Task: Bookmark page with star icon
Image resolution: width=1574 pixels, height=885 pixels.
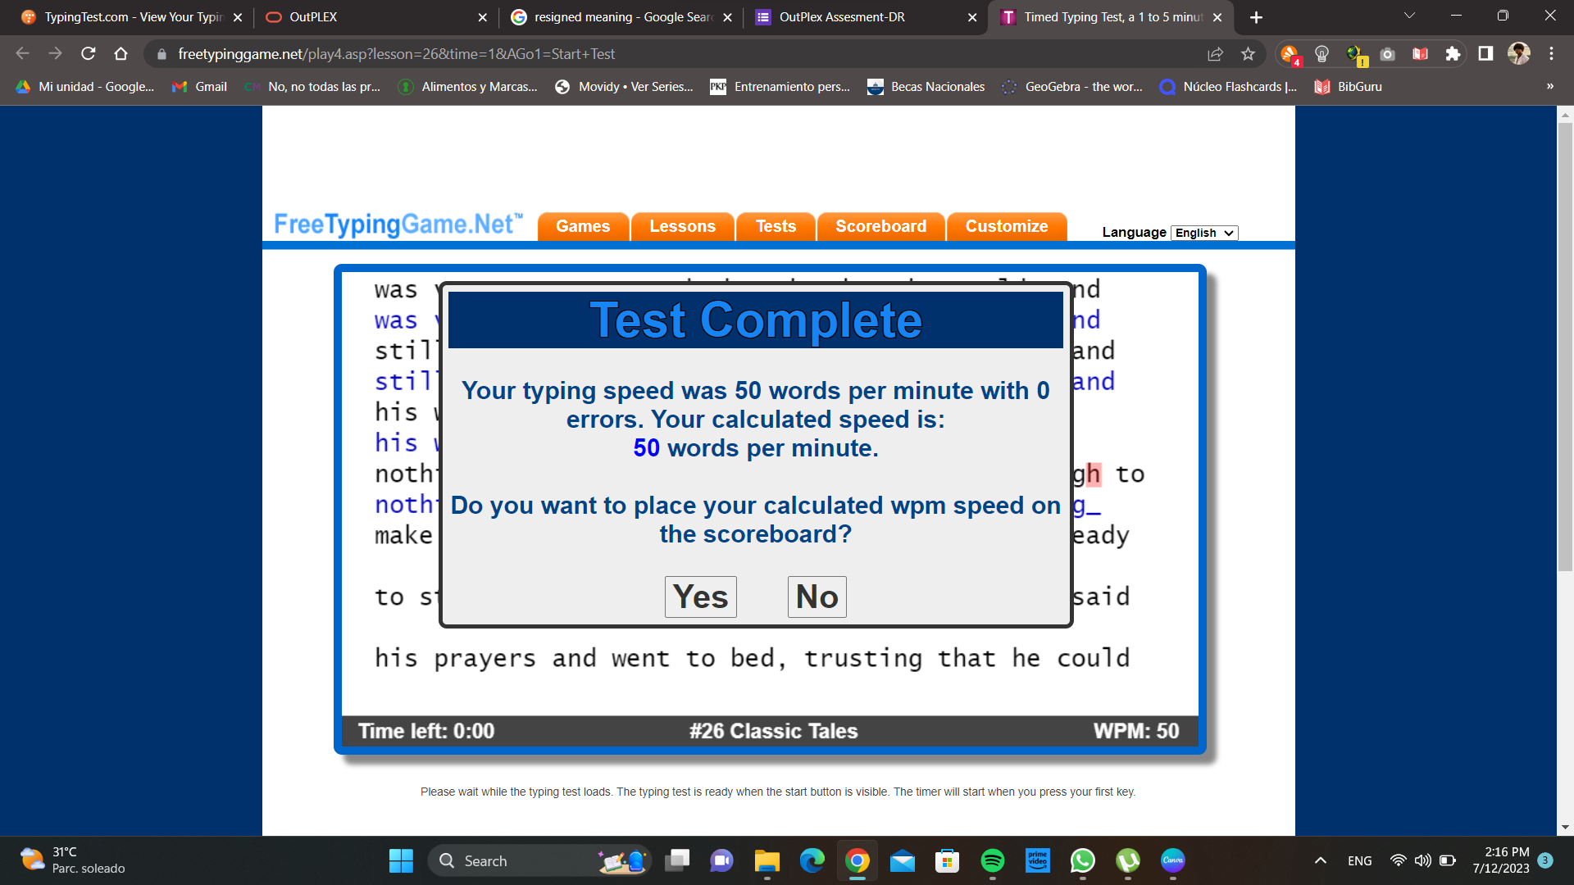Action: tap(1248, 54)
